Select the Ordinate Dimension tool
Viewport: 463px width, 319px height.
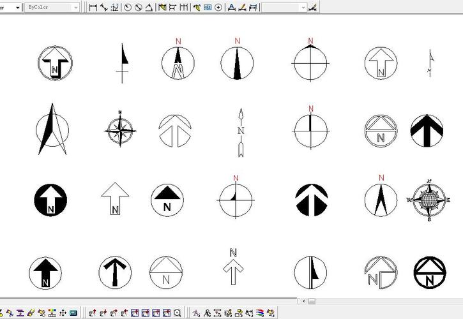(114, 7)
